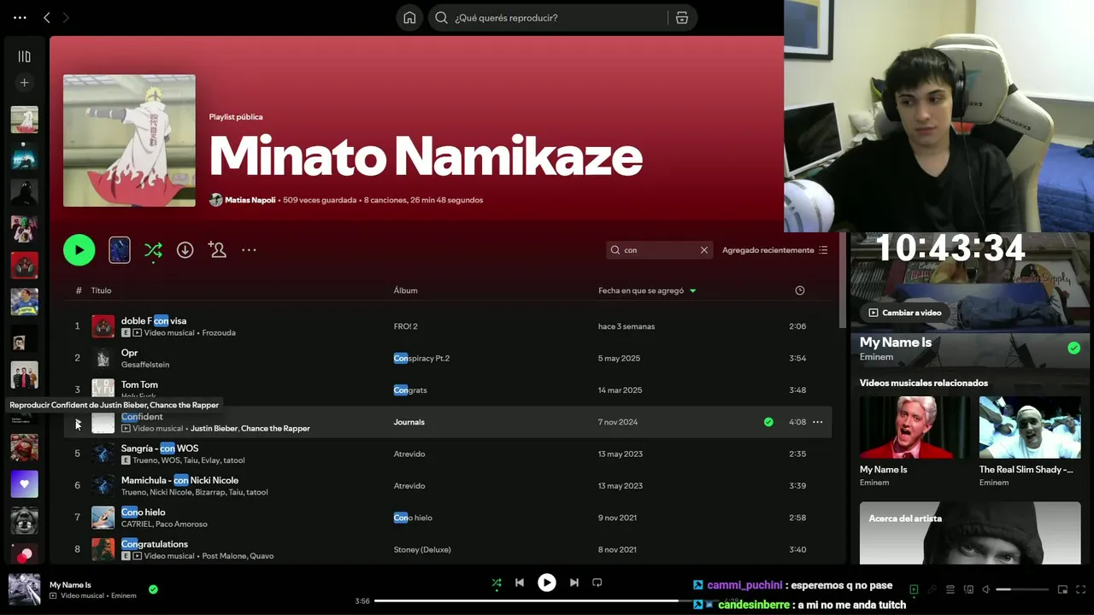Screen dimensions: 1094x615
Task: Open the 'Stoney (Deluxe)' album link
Action: point(422,549)
